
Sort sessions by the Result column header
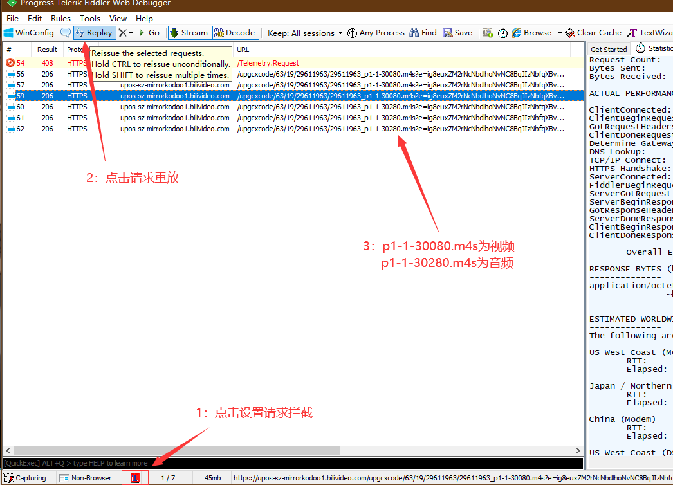[x=47, y=50]
